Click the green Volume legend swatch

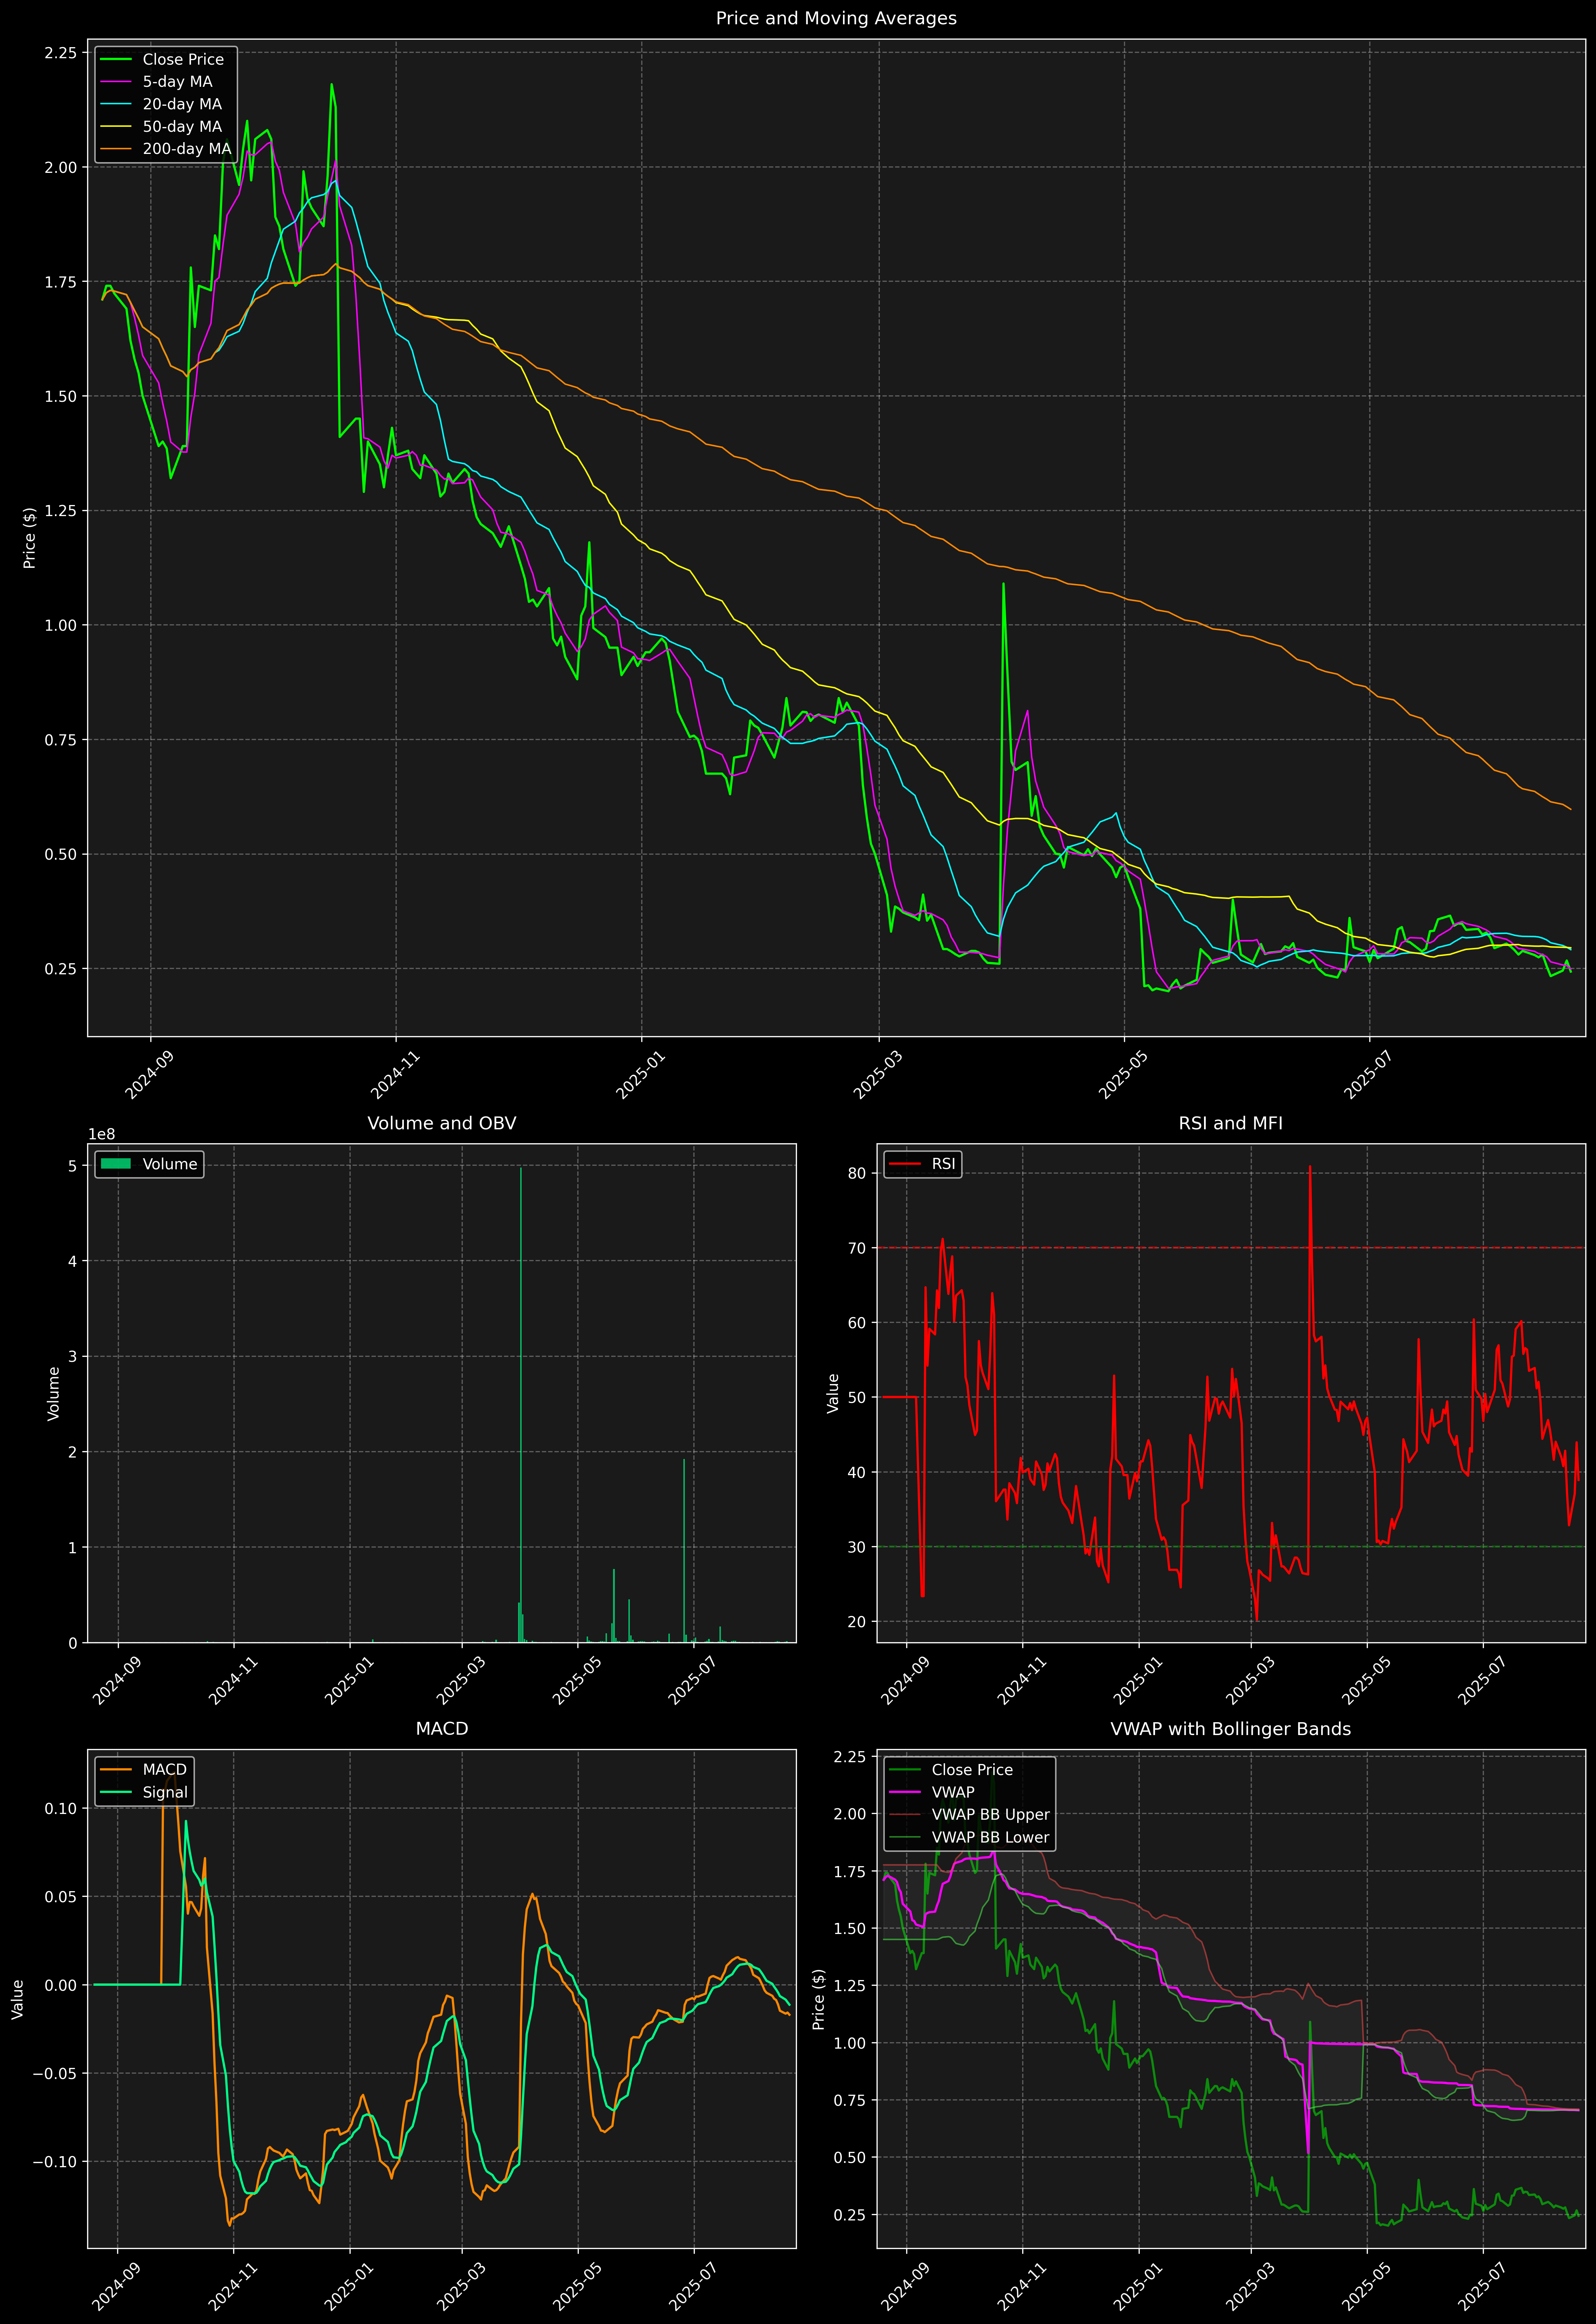[x=116, y=1164]
